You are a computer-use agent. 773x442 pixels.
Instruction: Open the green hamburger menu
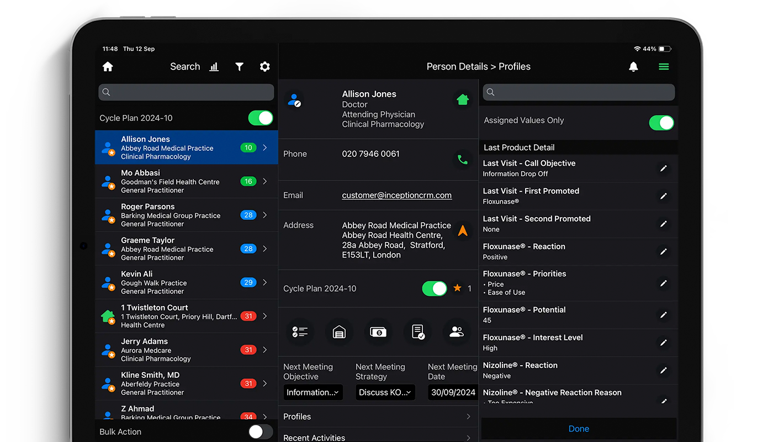tap(664, 67)
